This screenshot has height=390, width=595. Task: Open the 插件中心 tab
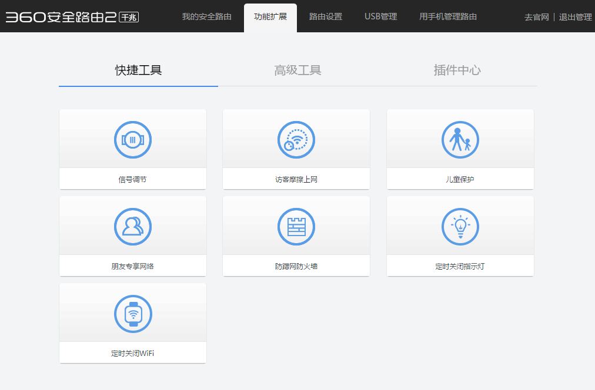tap(457, 70)
